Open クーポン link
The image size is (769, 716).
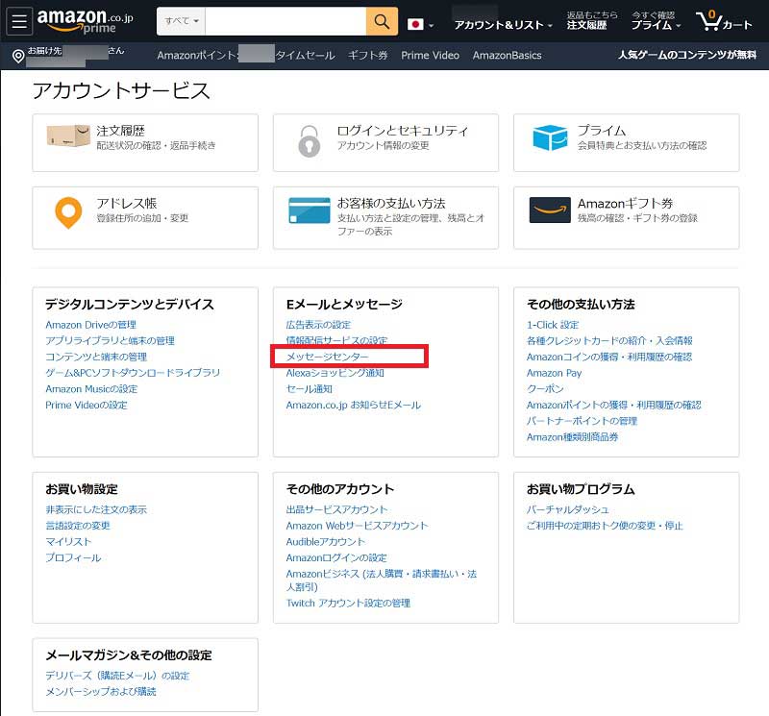coord(545,389)
